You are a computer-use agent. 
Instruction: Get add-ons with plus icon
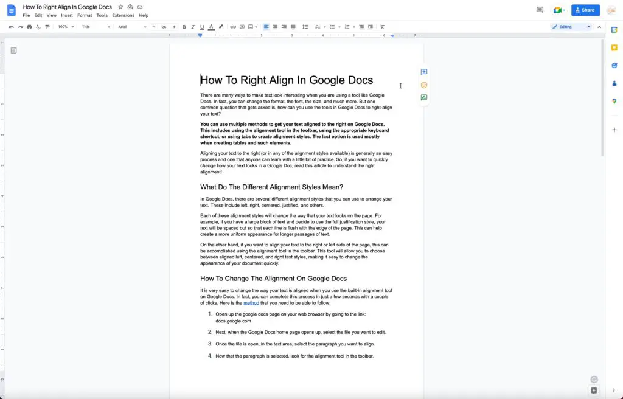pos(614,130)
